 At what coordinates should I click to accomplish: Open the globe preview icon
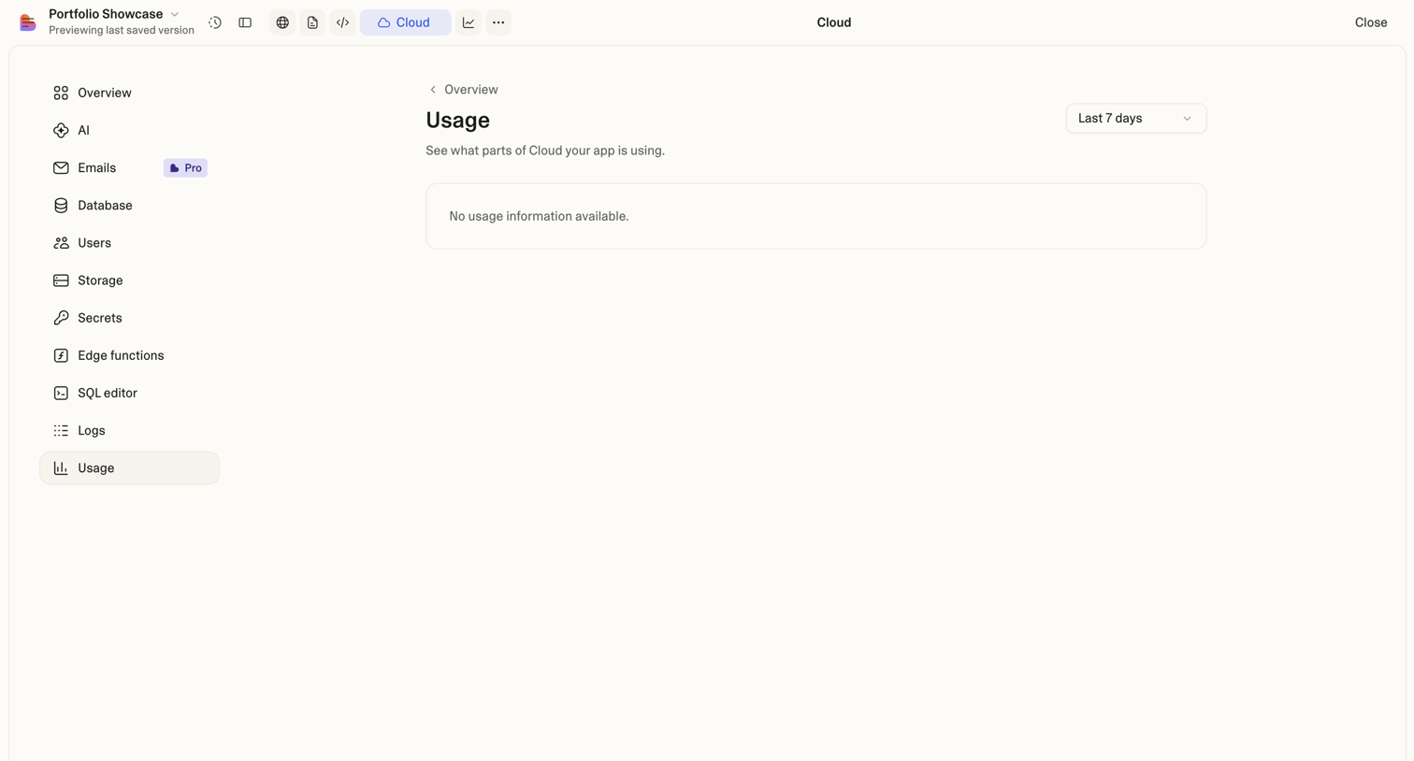point(282,22)
